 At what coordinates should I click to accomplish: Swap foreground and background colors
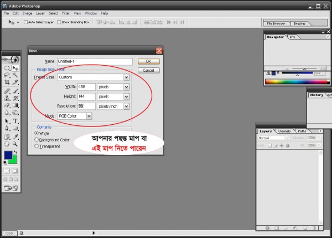click(15, 152)
